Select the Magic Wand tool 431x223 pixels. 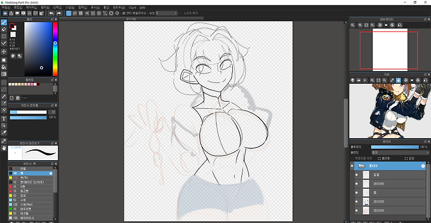pyautogui.click(x=4, y=96)
